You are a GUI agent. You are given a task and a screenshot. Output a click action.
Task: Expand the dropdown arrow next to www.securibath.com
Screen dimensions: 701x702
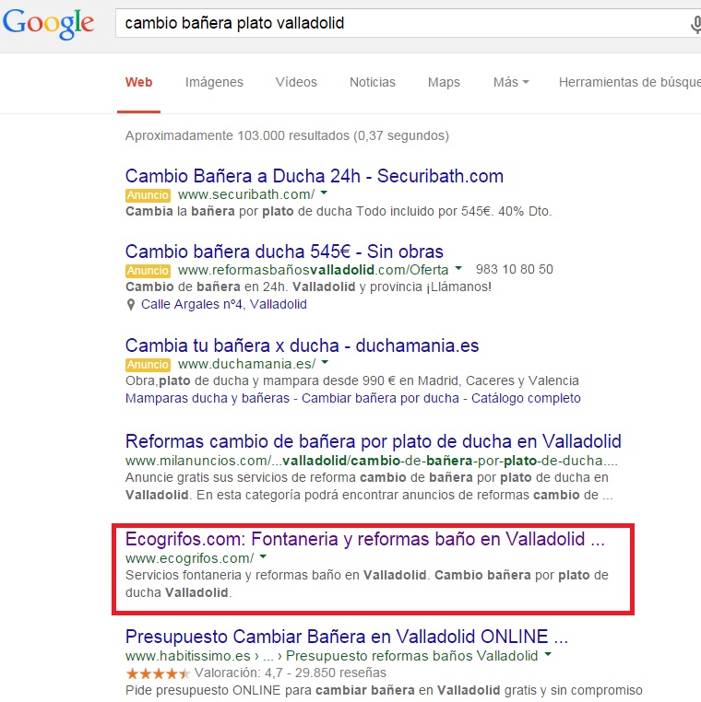[x=325, y=195]
